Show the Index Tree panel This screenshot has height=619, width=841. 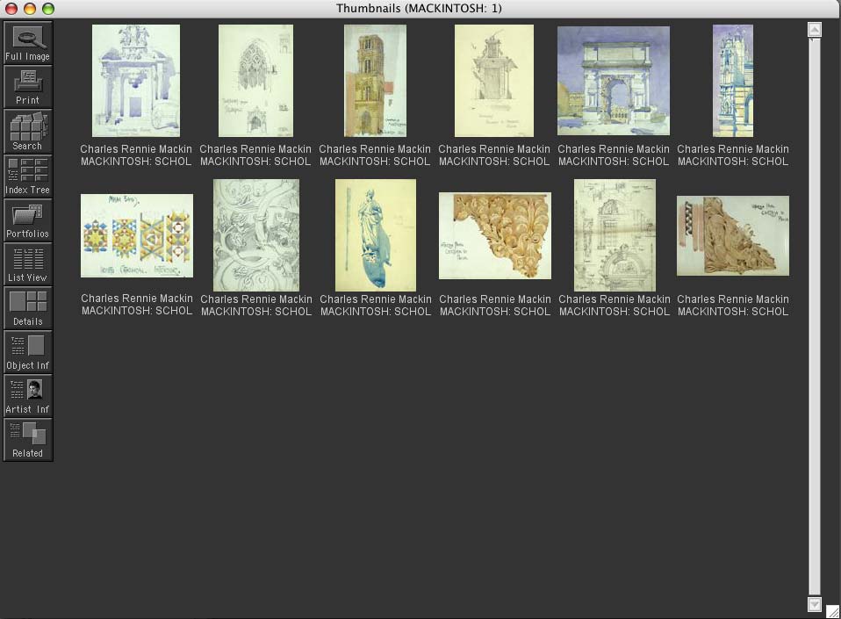point(27,176)
